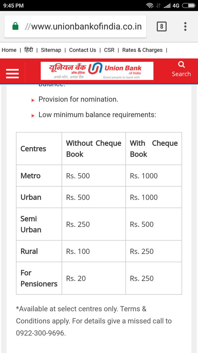
Task: Visit the CSR link
Action: click(109, 50)
